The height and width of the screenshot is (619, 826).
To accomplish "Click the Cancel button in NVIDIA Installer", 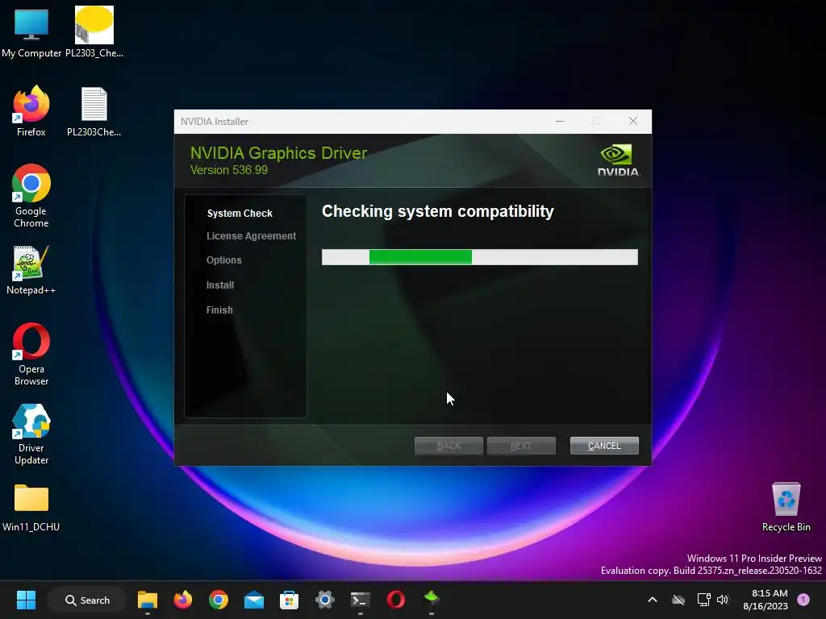I will click(x=604, y=446).
